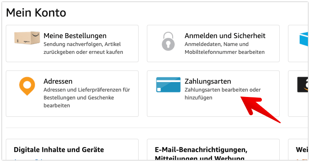Click the orange location pin icon
Viewport: 310px width, 162px height.
27,86
